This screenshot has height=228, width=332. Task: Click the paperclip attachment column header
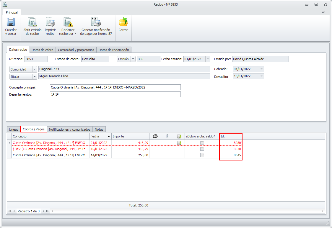tap(167, 136)
